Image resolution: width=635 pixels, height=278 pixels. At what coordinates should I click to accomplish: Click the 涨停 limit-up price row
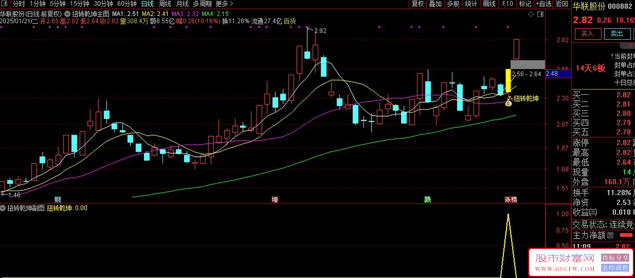coord(603,143)
